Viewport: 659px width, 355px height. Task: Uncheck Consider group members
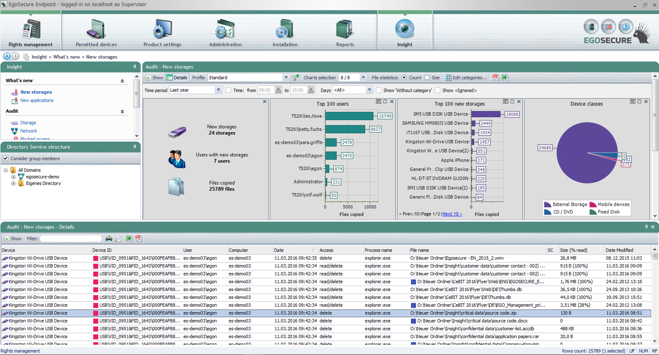point(6,159)
